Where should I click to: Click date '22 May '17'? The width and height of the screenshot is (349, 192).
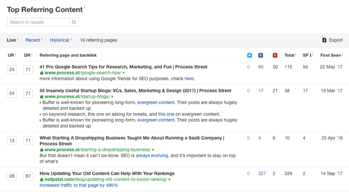click(x=331, y=67)
